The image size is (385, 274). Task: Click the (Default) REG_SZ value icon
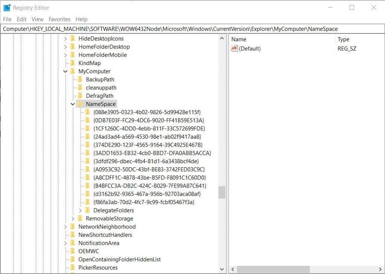[x=233, y=48]
